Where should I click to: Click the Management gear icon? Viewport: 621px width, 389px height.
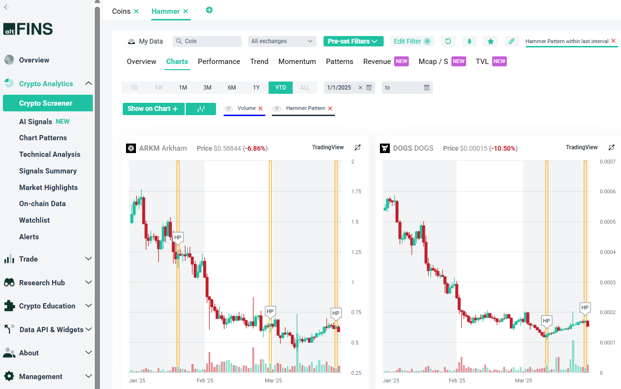[x=9, y=376]
